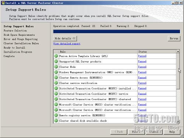
Task: Open Passed status for Cluster Node
Action: pos(142,67)
